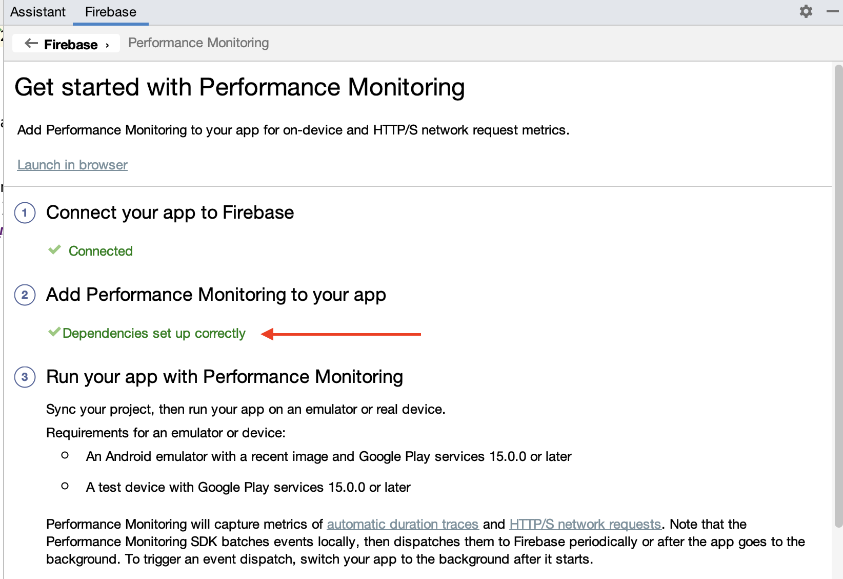Open the automatic duration traces link
Viewport: 843px width, 579px height.
coord(402,524)
